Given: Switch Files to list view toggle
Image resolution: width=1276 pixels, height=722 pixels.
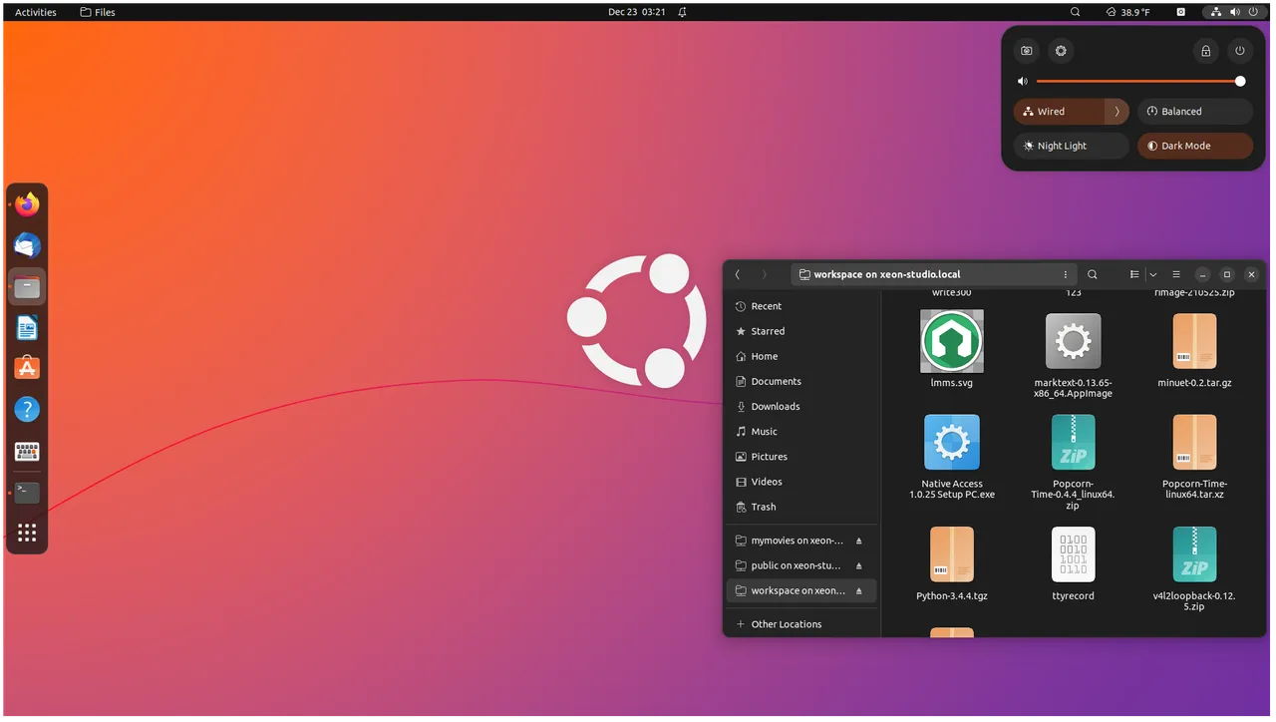Looking at the screenshot, I should pyautogui.click(x=1134, y=274).
